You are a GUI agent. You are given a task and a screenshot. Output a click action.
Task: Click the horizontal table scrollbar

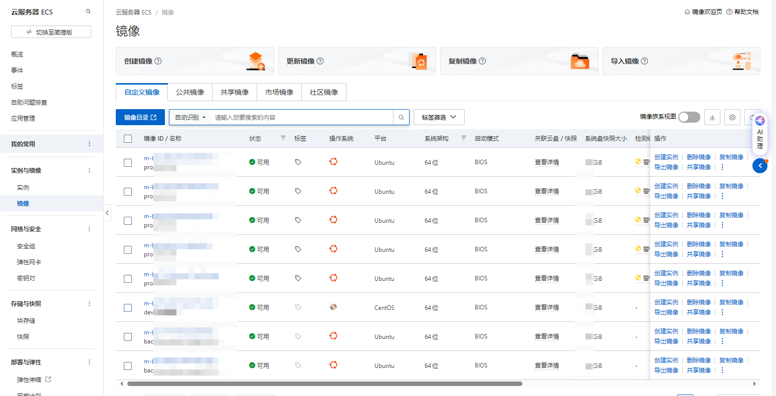pos(325,384)
